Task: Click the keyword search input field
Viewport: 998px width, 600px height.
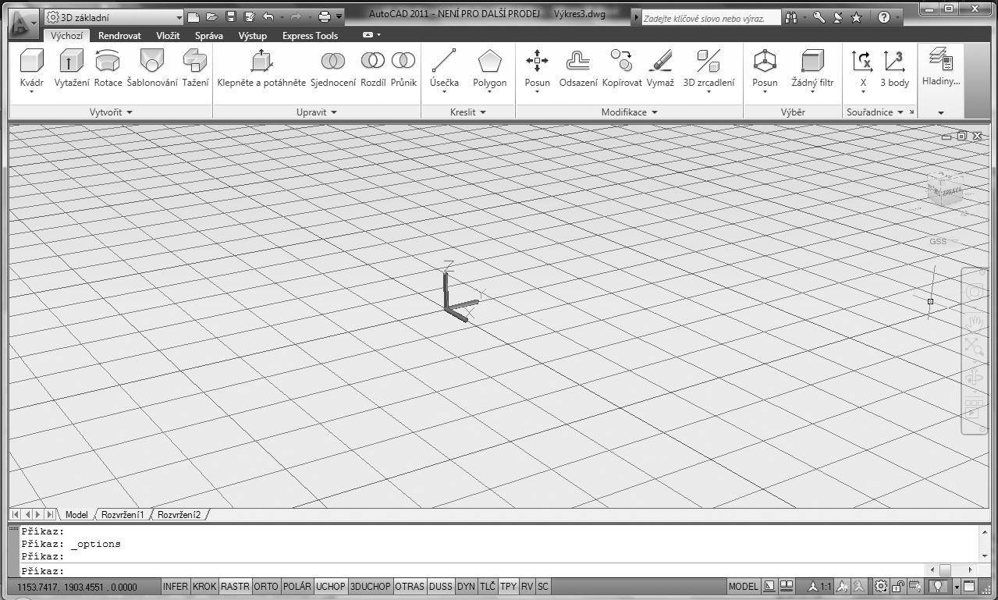Action: 710,17
